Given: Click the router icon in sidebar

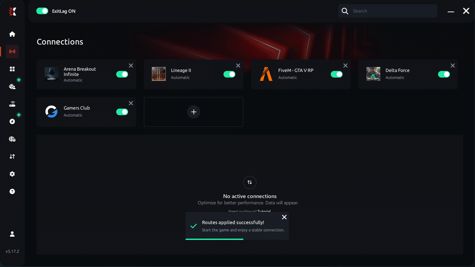Looking at the screenshot, I should point(12,104).
